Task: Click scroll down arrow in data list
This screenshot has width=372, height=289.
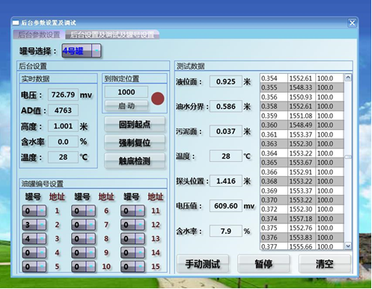Action: 348,246
